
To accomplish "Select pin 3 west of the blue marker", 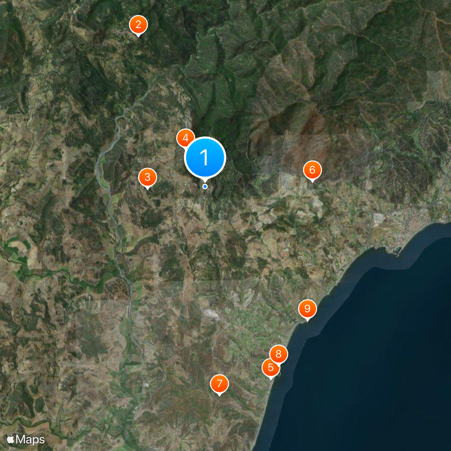I will tap(147, 176).
